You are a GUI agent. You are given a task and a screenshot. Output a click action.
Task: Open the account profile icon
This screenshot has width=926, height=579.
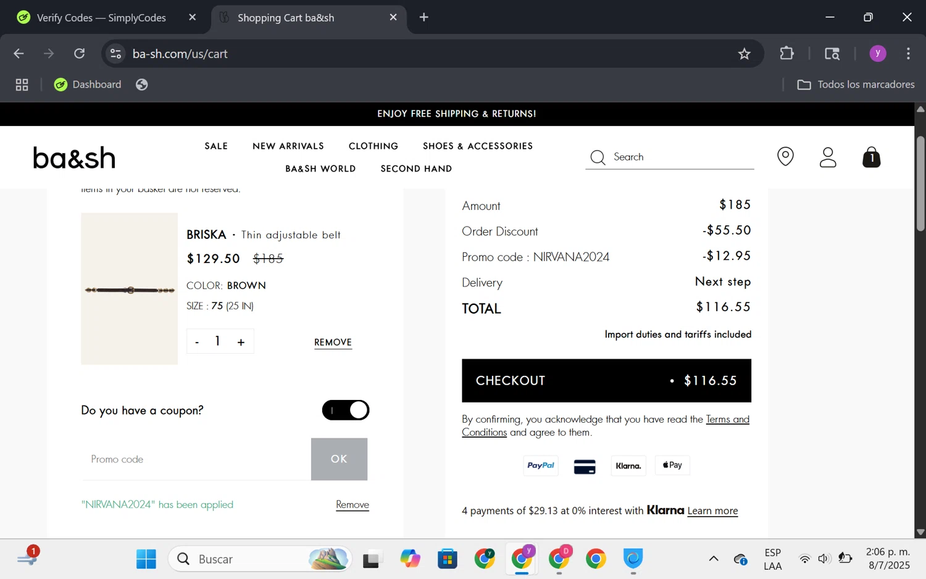click(x=828, y=157)
